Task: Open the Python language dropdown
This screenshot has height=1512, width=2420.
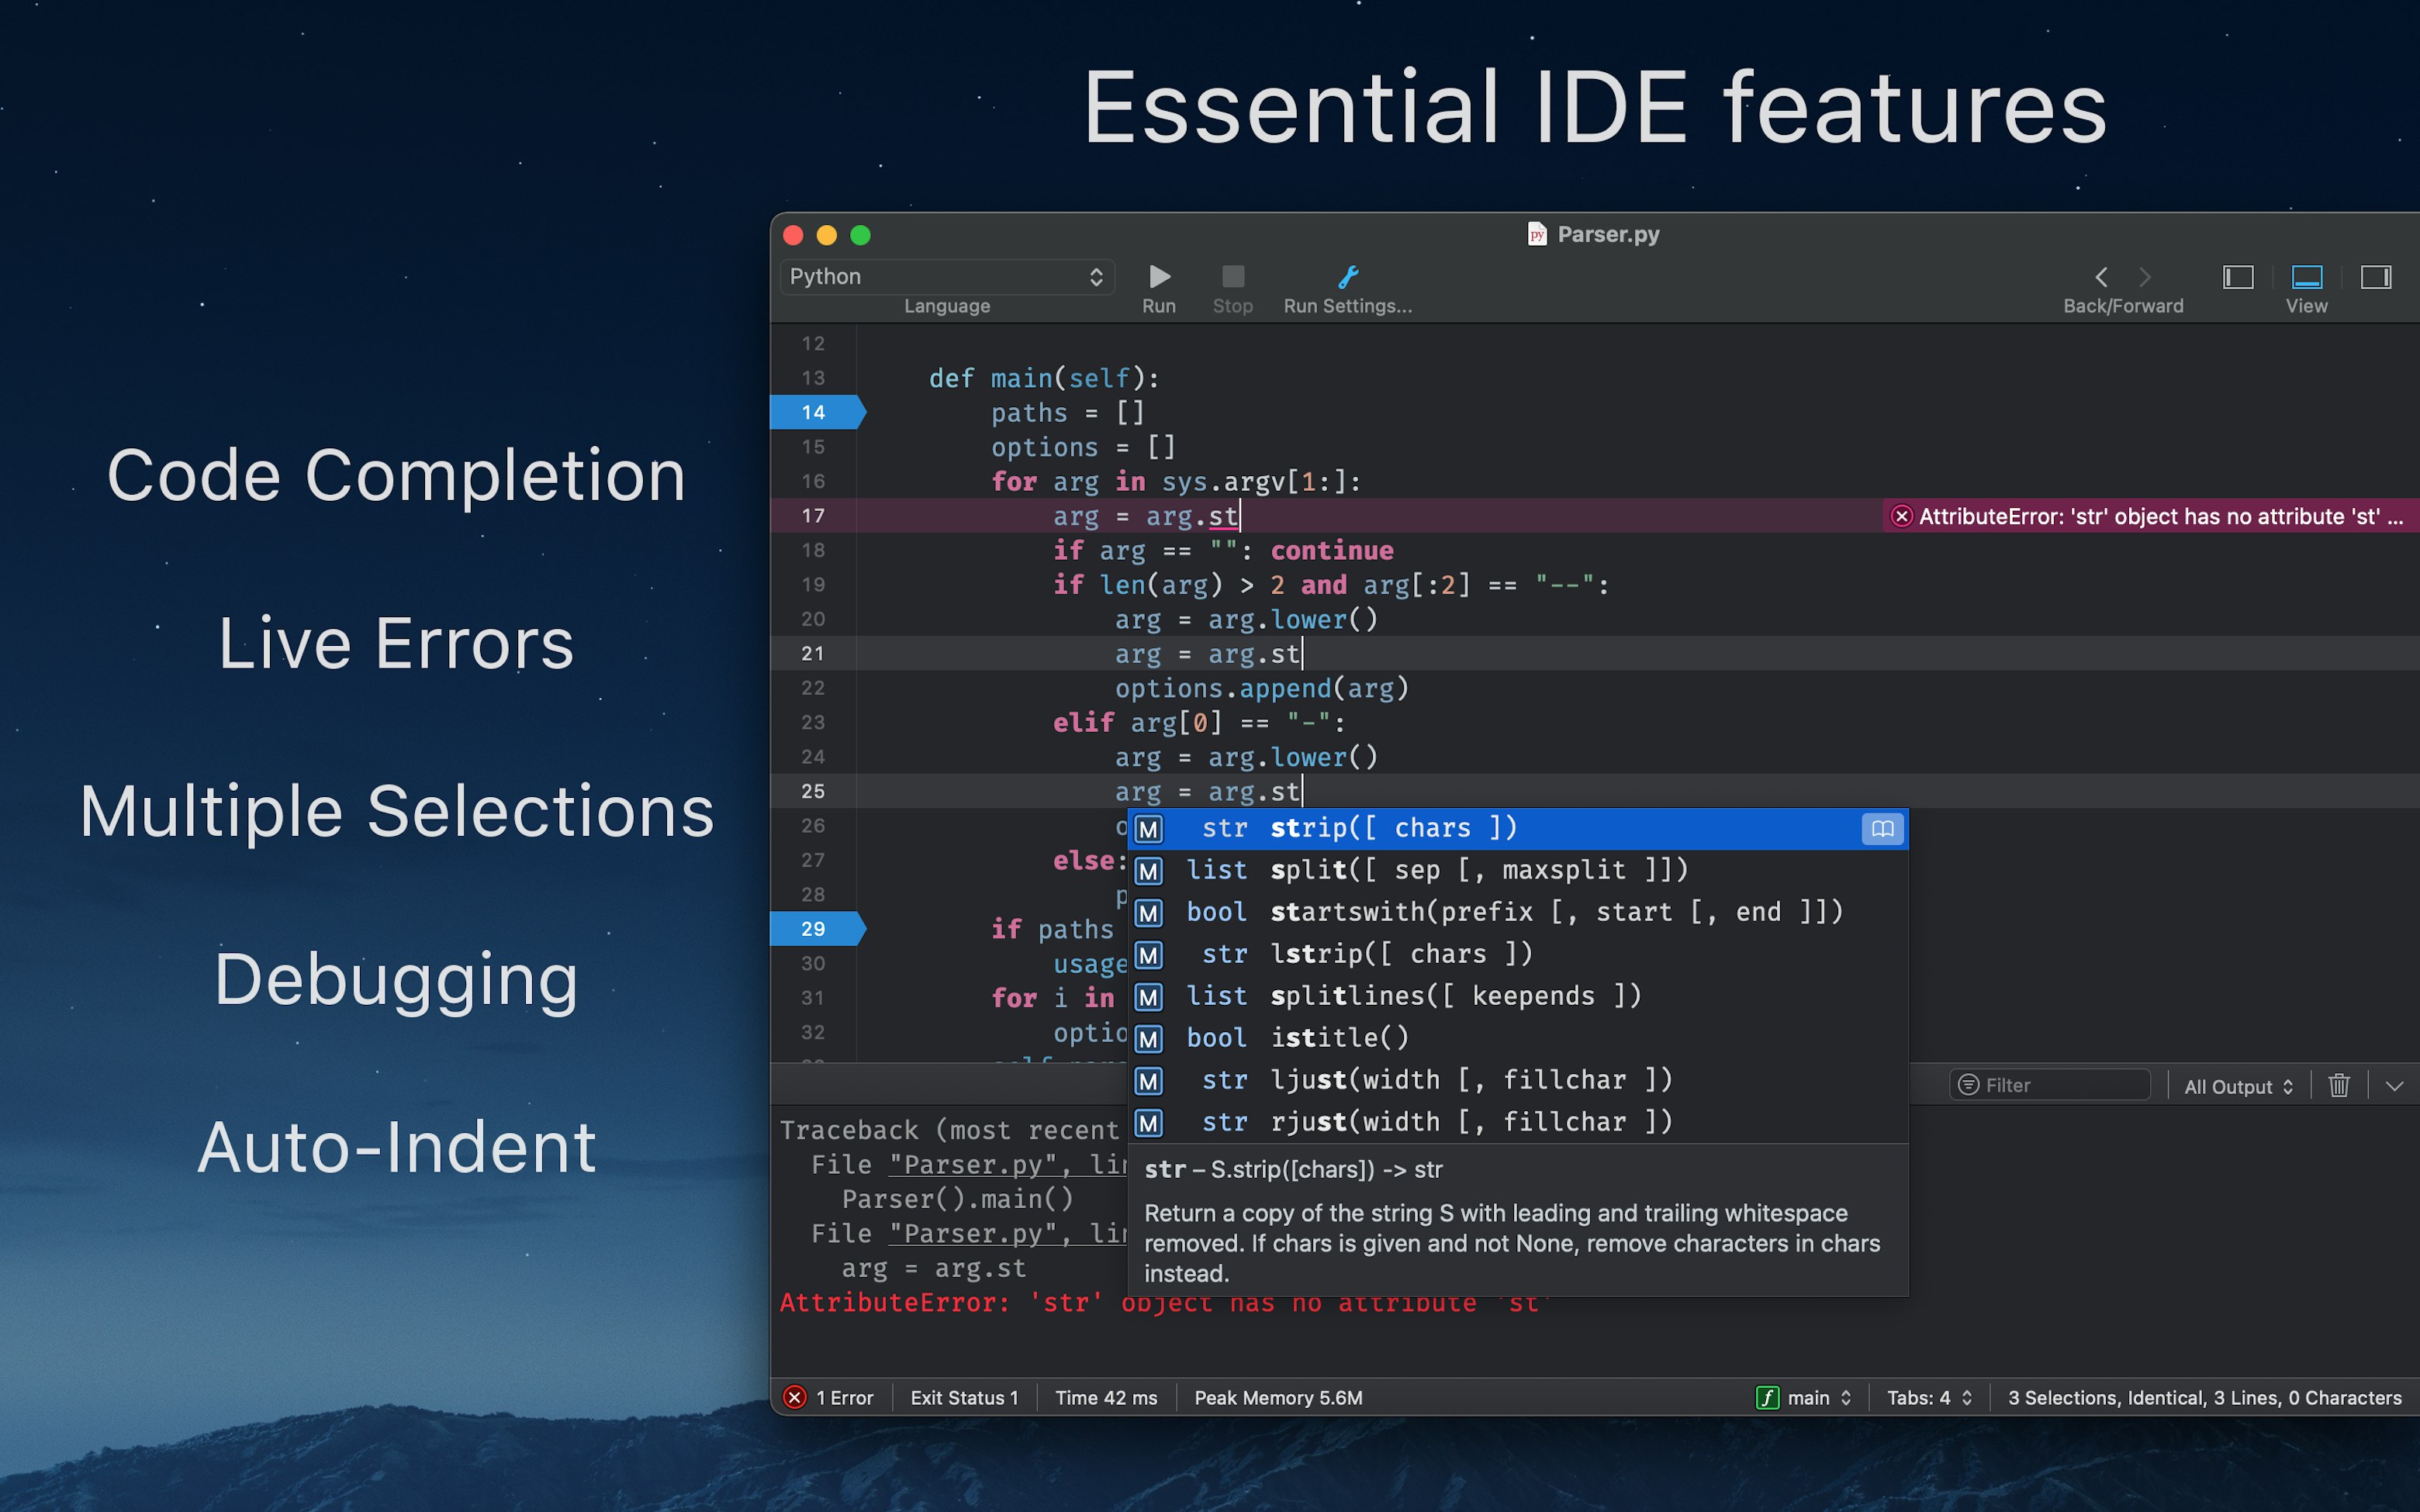Action: [946, 276]
